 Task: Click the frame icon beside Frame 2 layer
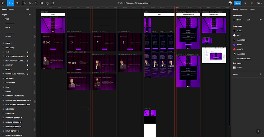(x=3, y=43)
